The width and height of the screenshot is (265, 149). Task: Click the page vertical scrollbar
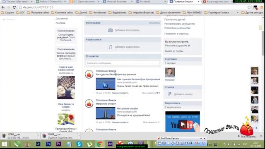263,43
